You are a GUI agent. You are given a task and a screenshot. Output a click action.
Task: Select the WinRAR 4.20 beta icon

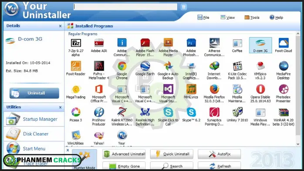pyautogui.click(x=284, y=113)
